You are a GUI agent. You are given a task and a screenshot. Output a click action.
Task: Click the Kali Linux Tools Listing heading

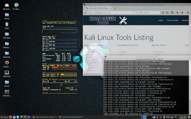[x=119, y=37]
